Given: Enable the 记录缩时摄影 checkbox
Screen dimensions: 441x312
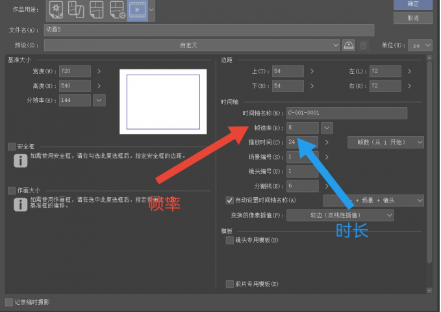Looking at the screenshot, I should (x=9, y=302).
